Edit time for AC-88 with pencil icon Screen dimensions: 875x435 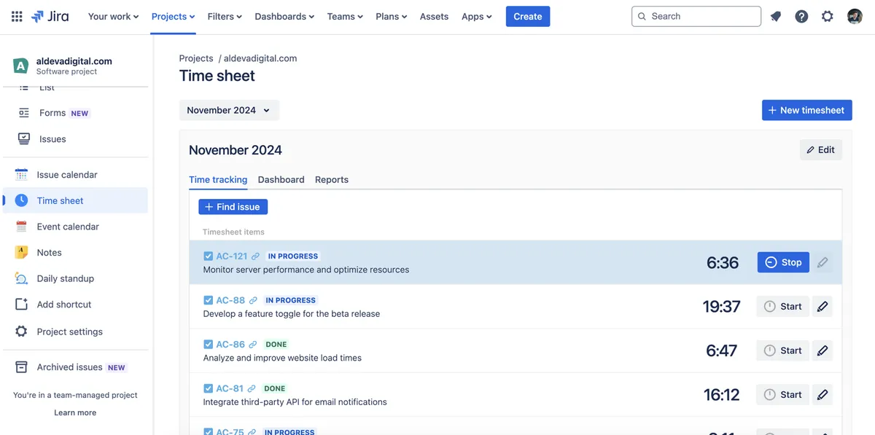[822, 307]
